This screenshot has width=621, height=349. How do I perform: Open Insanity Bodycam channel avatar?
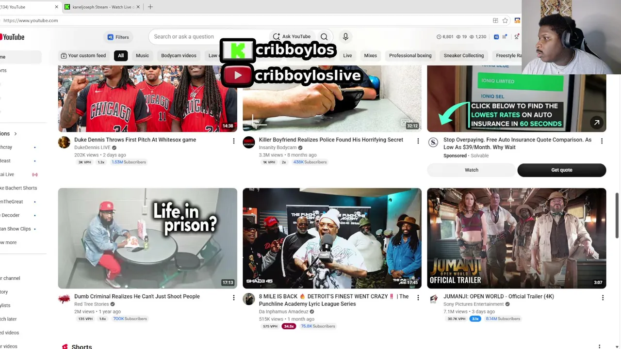(x=248, y=143)
